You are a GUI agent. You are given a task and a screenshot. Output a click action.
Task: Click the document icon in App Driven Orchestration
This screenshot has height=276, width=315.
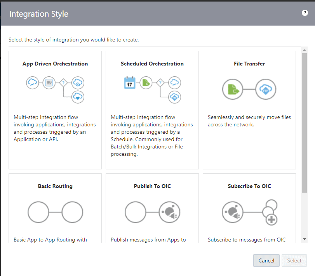pos(49,83)
